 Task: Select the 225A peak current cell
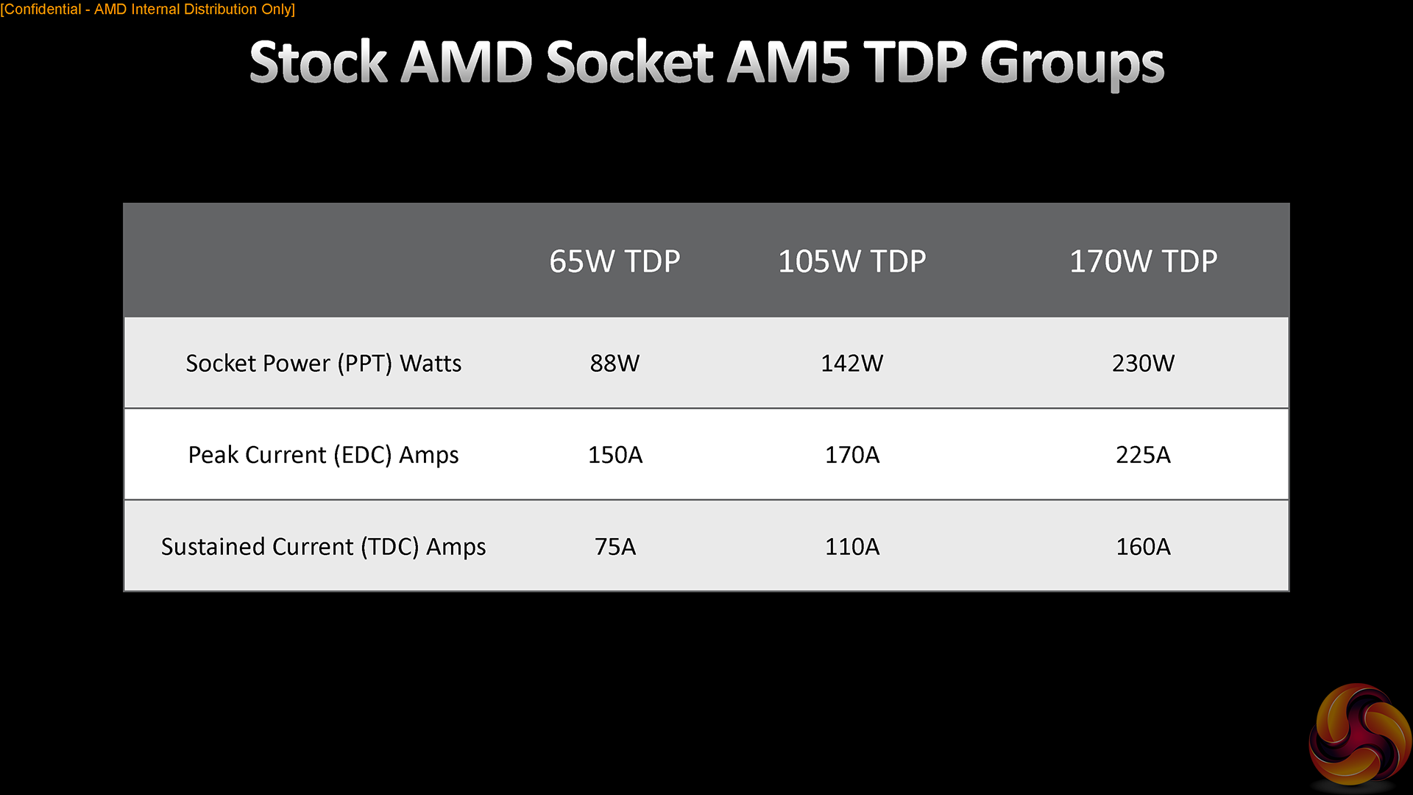point(1143,455)
